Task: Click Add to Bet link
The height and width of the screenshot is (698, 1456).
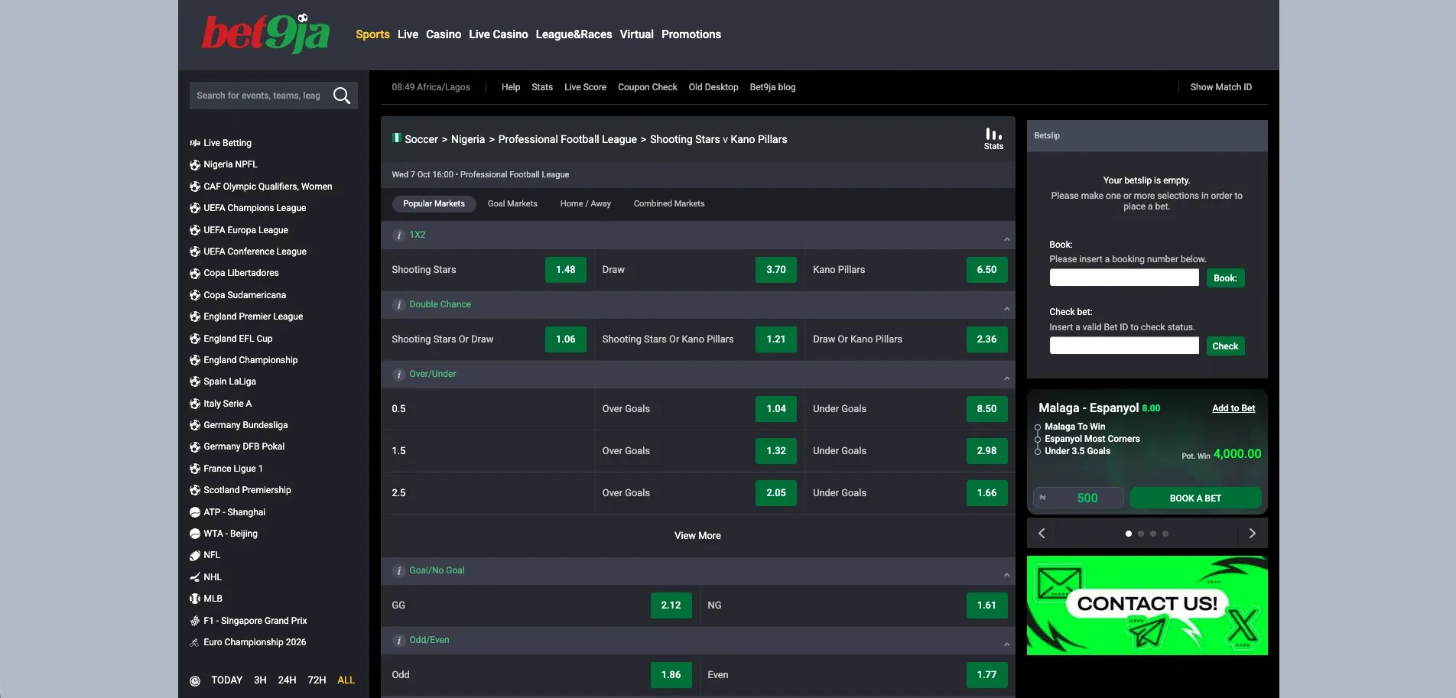Action: click(1233, 408)
